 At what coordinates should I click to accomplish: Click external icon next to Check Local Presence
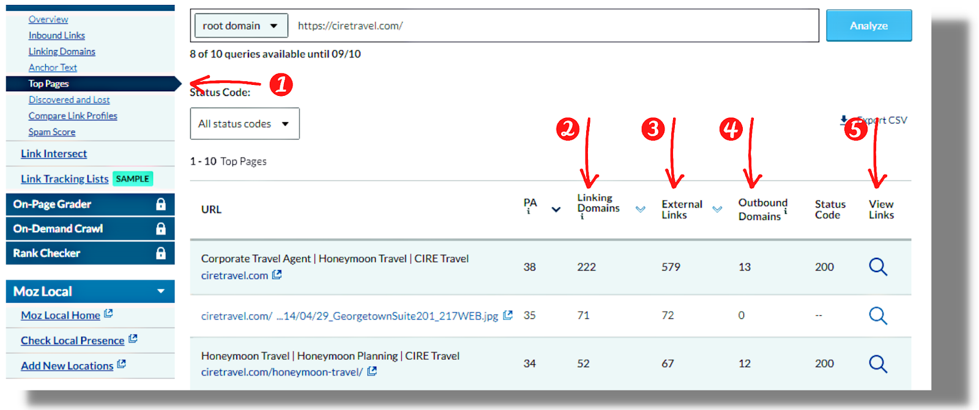133,339
